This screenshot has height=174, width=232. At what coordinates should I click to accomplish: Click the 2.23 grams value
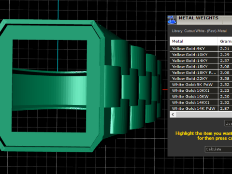[x=225, y=90]
